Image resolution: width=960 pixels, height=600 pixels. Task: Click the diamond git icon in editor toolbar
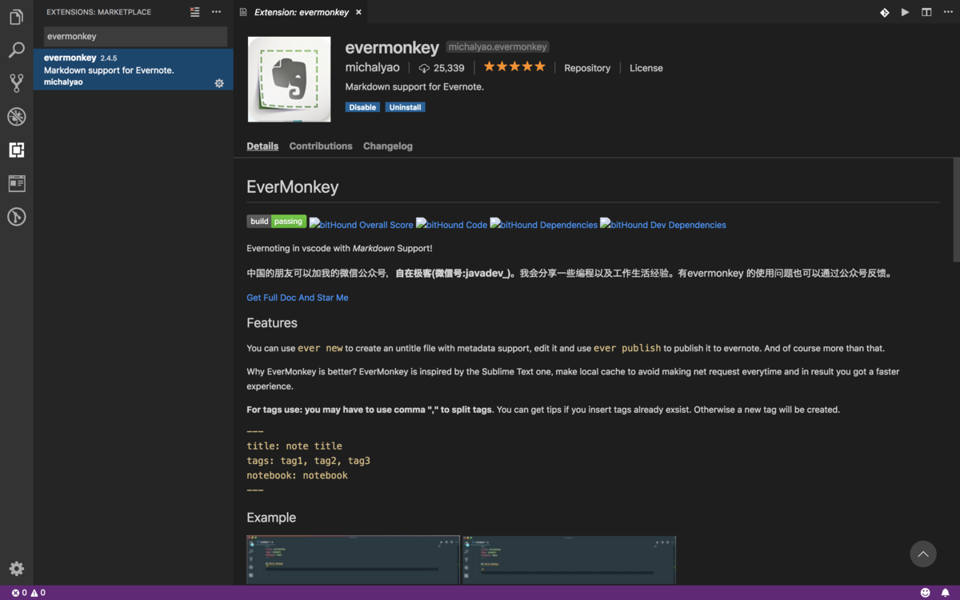click(x=884, y=12)
